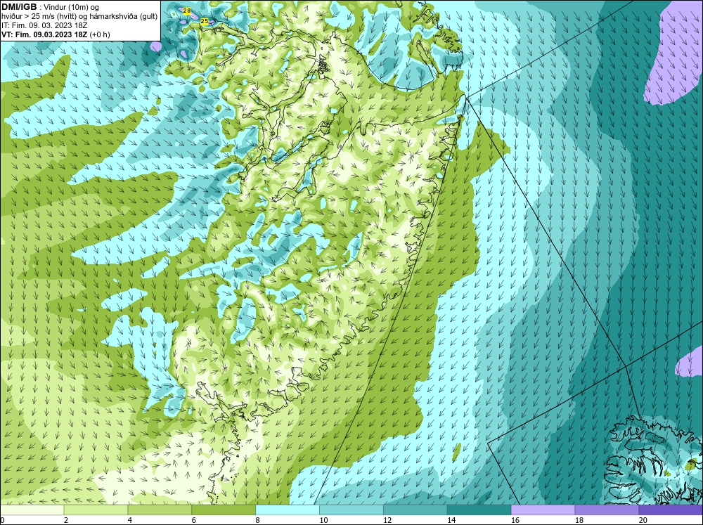Click the legend scale value 20
This screenshot has width=703, height=525.
pyautogui.click(x=643, y=520)
